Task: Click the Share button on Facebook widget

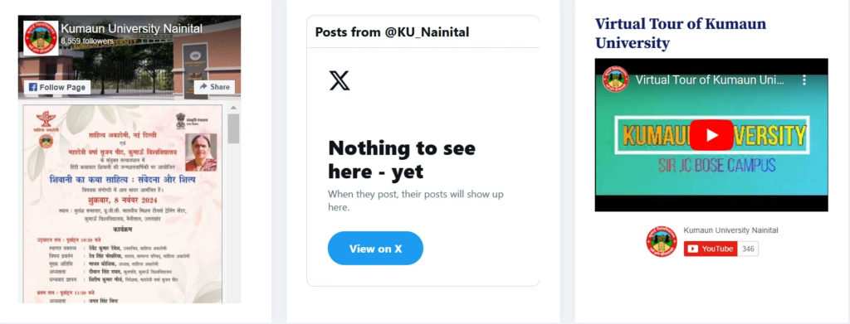Action: (x=215, y=86)
